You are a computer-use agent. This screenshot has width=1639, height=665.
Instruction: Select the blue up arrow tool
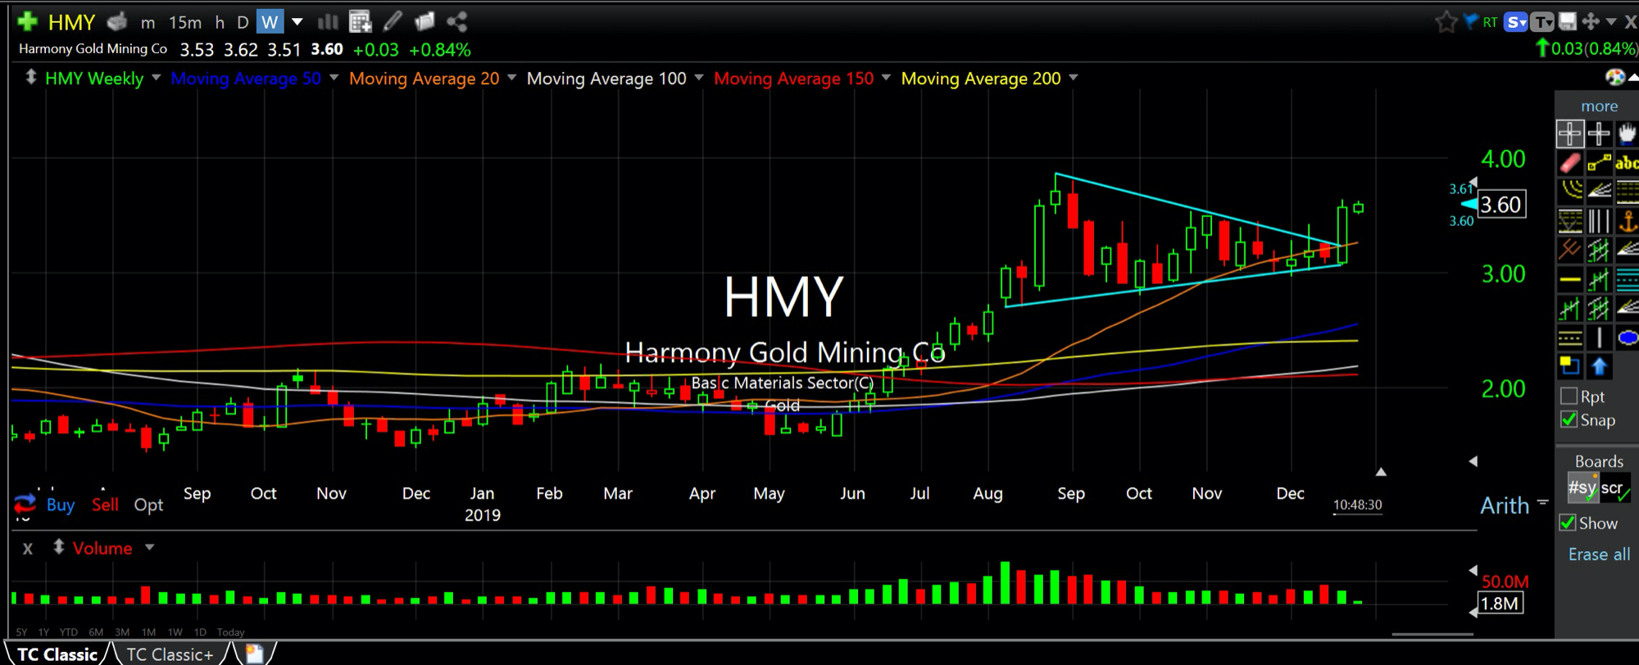tap(1598, 366)
